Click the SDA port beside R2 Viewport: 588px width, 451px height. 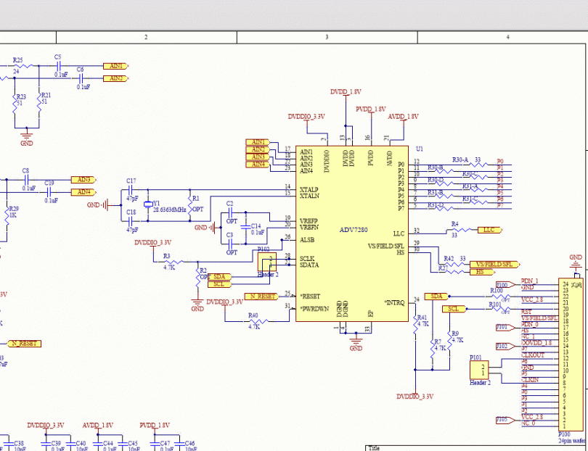219,277
